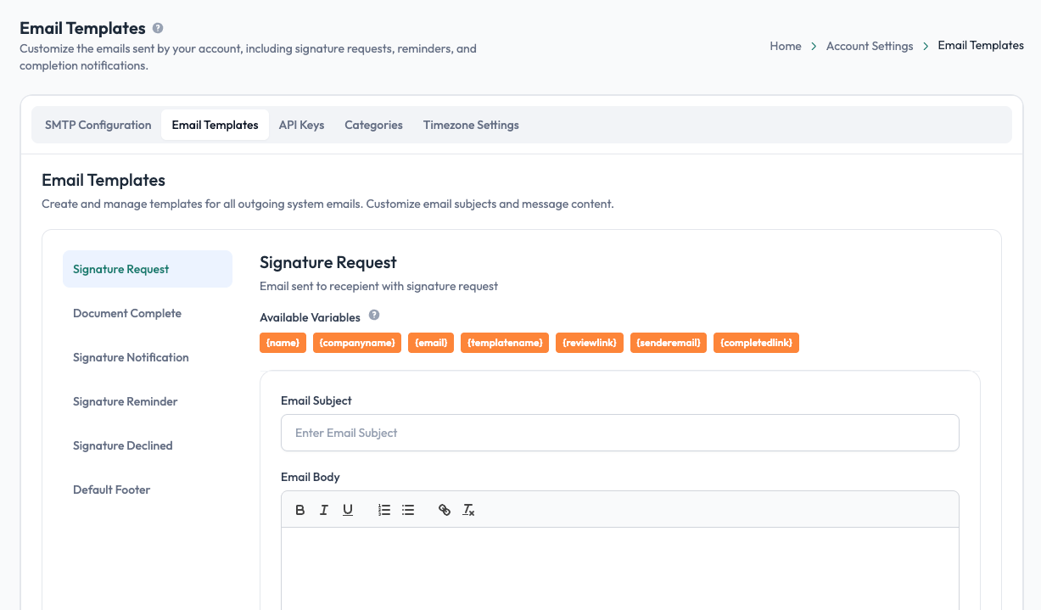This screenshot has width=1041, height=610.
Task: Click Email Templates in the breadcrumb
Action: tap(981, 46)
